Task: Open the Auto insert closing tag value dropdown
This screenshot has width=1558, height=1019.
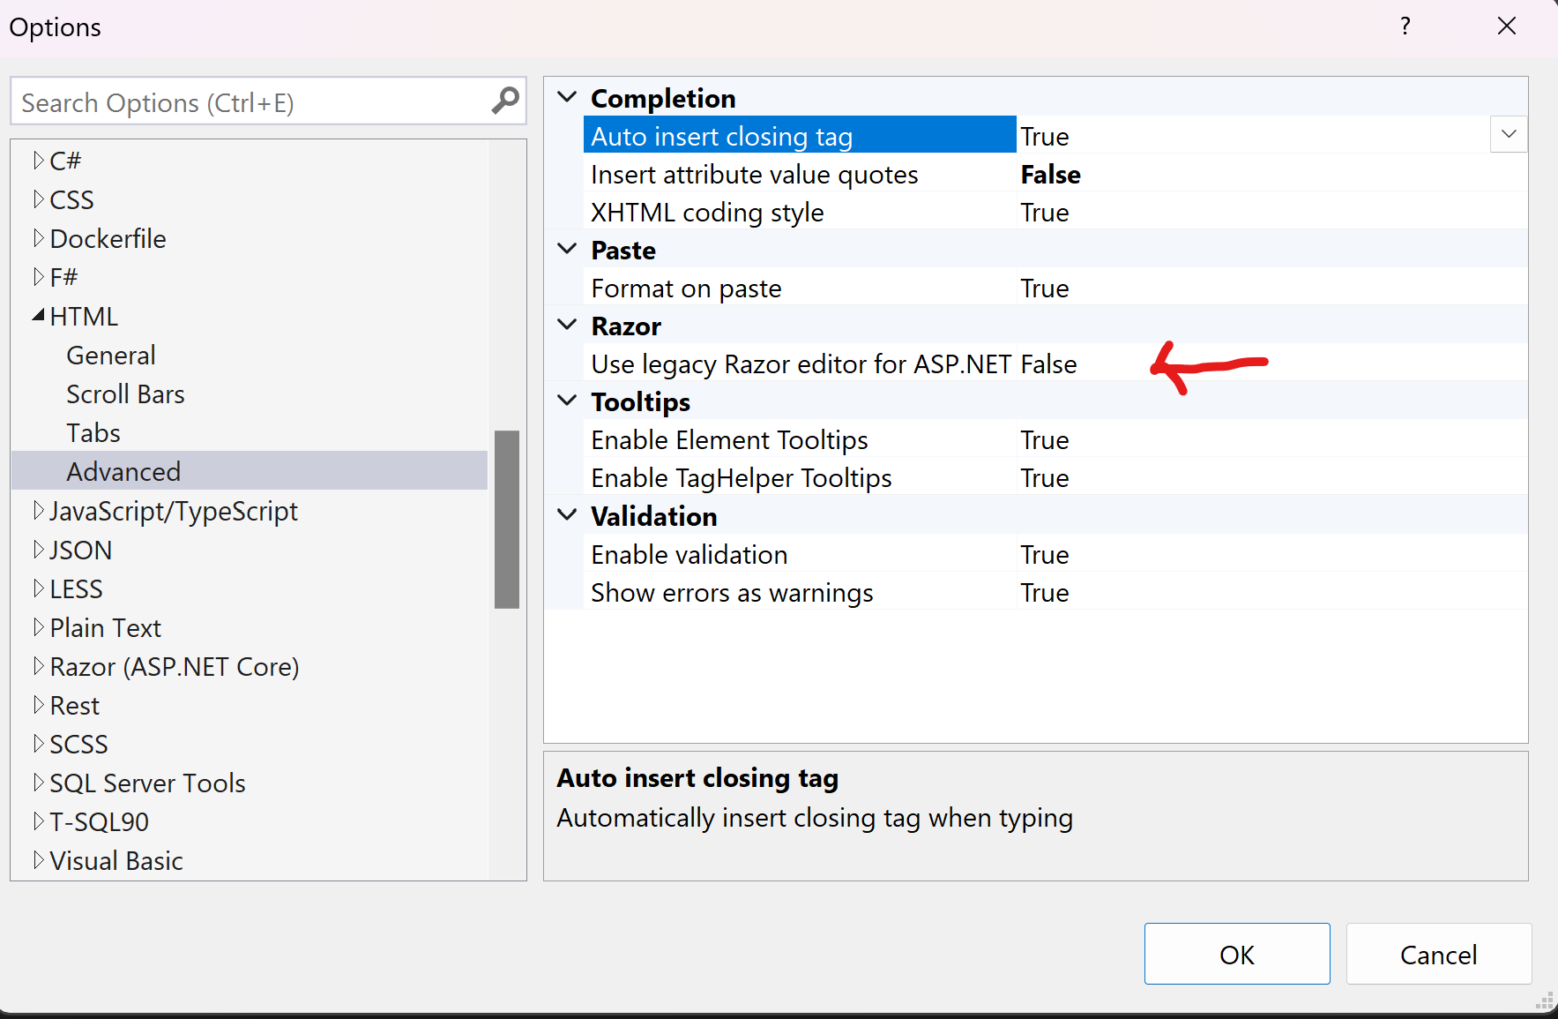Action: tap(1509, 134)
